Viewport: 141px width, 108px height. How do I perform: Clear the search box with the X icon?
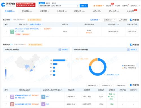pyautogui.click(x=78, y=6)
